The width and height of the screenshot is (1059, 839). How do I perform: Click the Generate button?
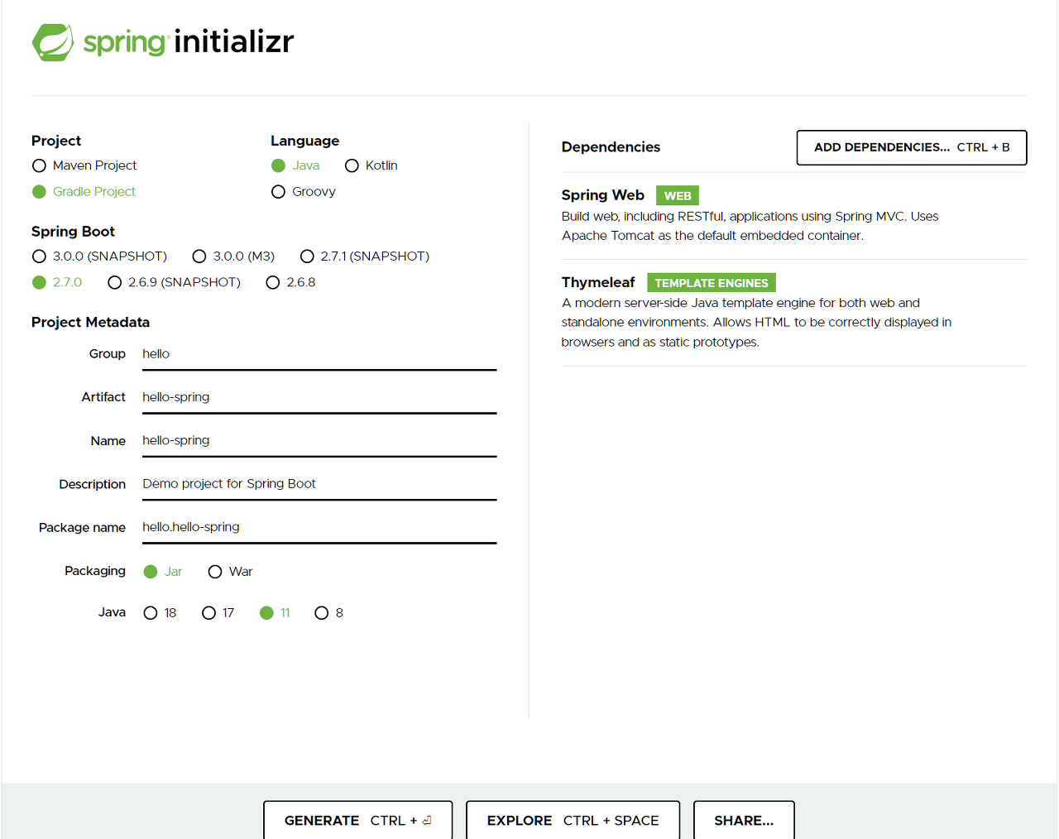click(x=358, y=820)
